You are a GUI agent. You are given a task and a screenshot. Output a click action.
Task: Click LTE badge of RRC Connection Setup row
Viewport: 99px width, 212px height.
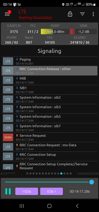(x=8, y=156)
